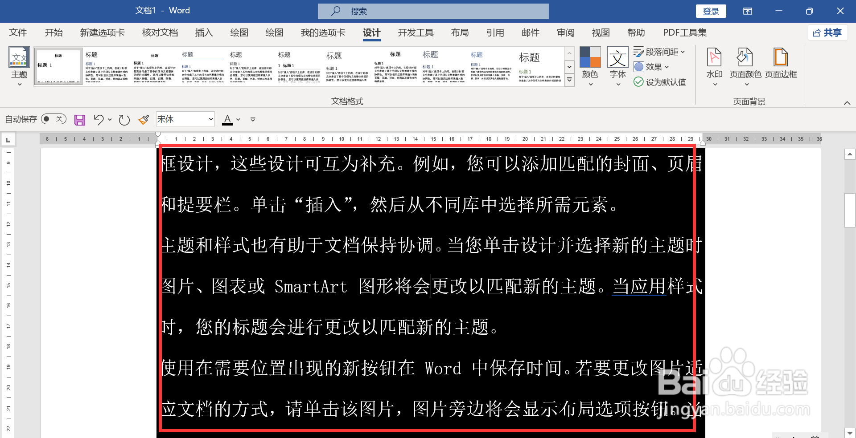Open the 我的选项卡 tab
The height and width of the screenshot is (438, 856).
pos(323,32)
